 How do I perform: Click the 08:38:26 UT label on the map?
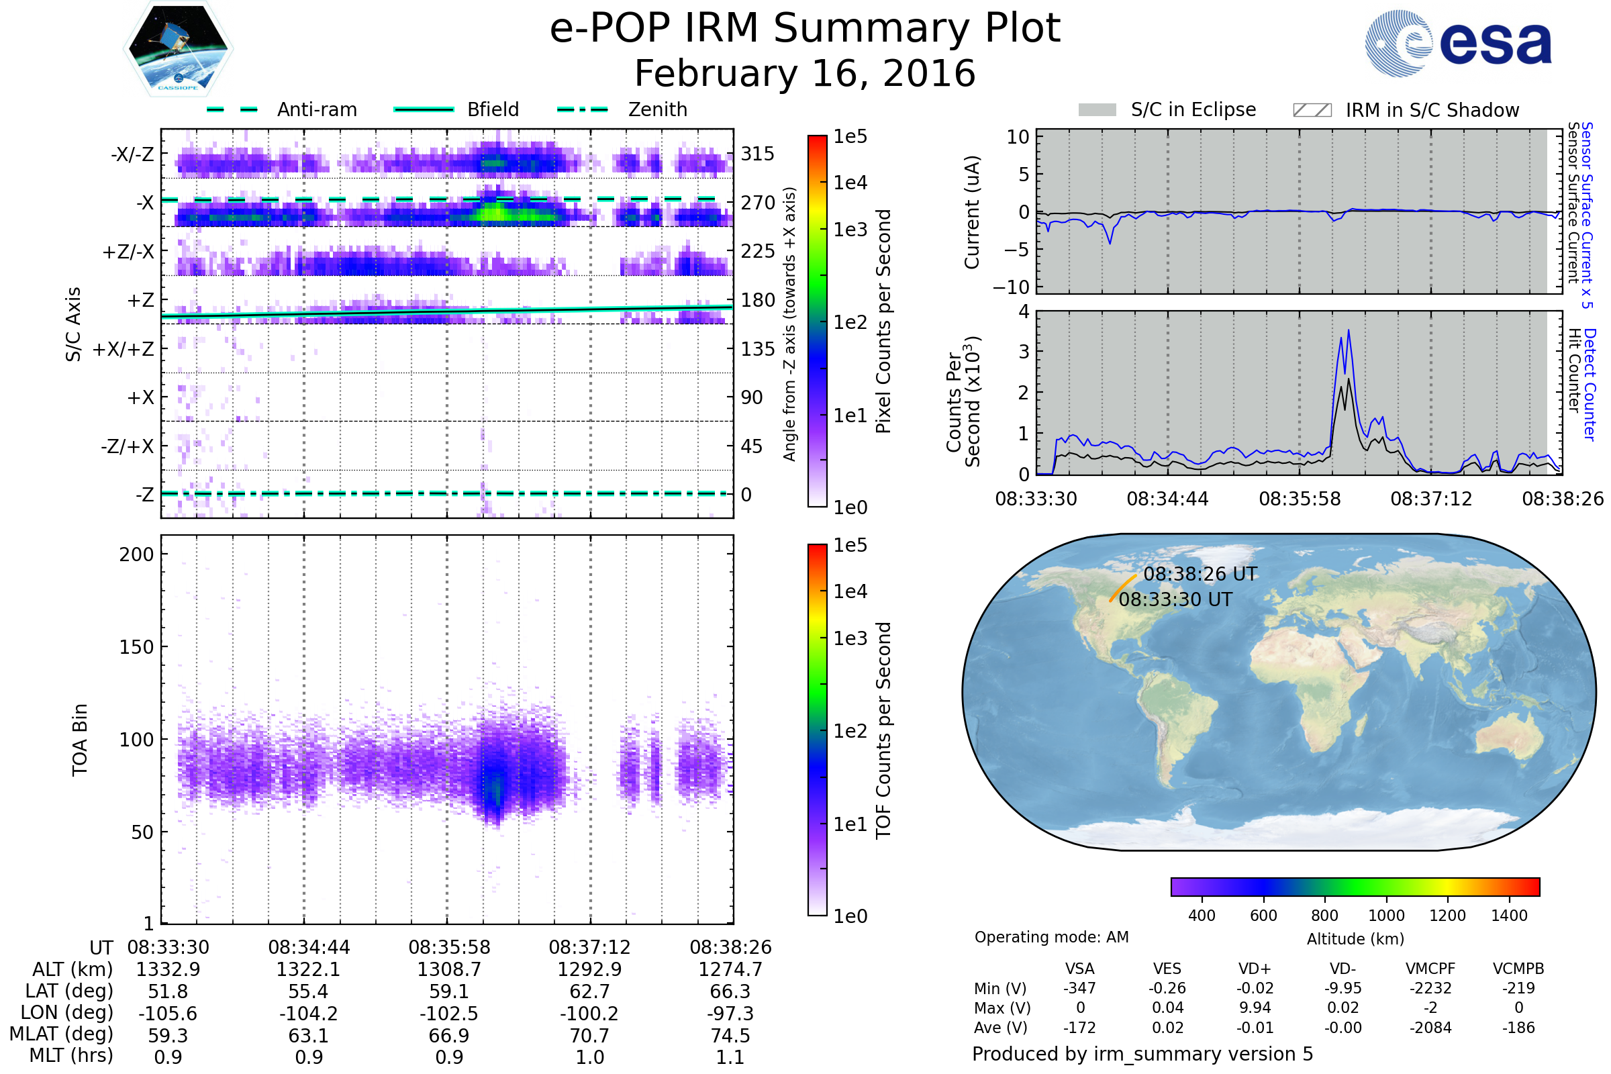[1200, 574]
